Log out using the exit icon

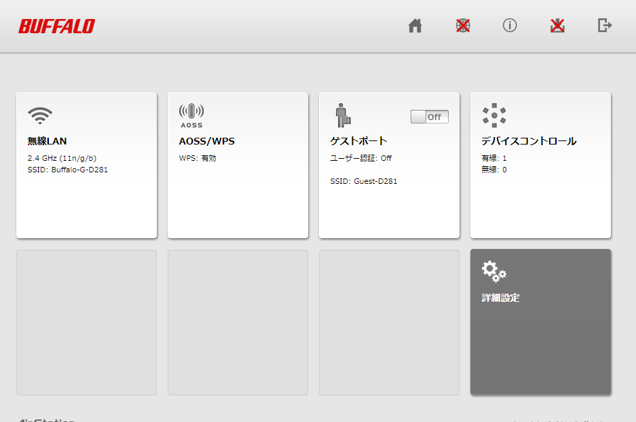click(605, 25)
